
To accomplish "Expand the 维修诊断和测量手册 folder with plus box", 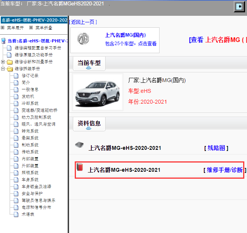I will pyautogui.click(x=3, y=62).
